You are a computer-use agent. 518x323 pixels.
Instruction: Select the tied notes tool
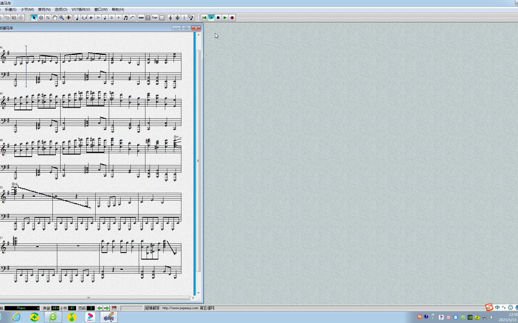(x=84, y=18)
